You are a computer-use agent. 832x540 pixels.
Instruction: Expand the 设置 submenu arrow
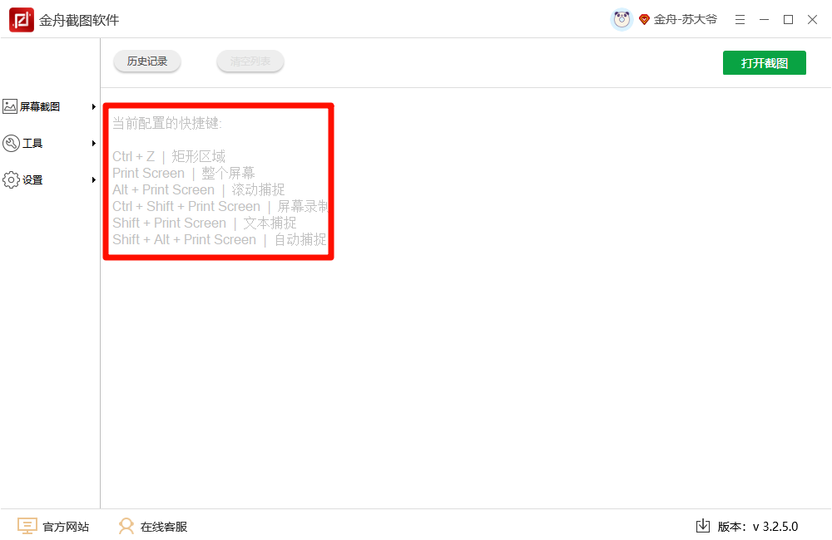tap(94, 180)
